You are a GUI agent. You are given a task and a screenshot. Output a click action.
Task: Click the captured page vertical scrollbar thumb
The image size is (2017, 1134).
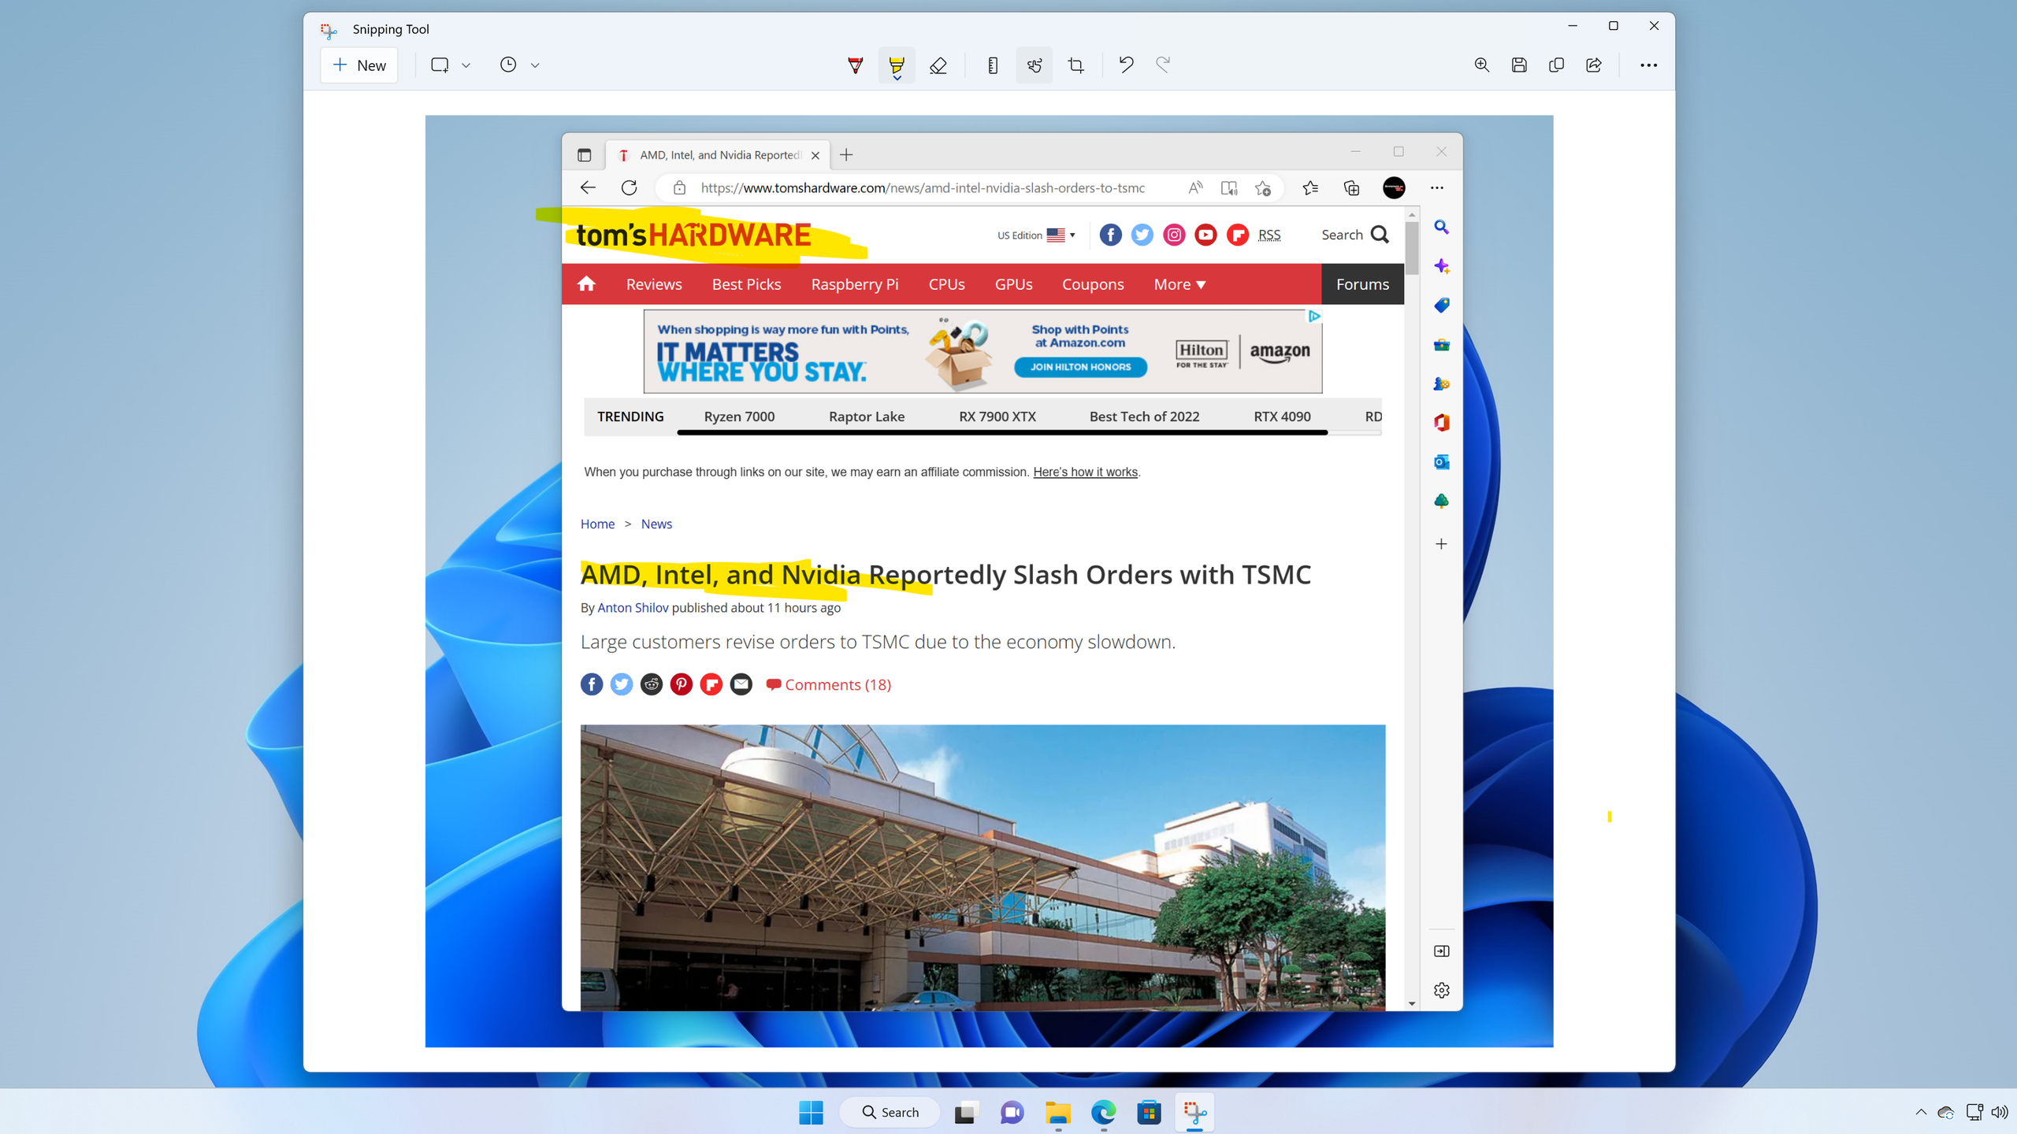click(1412, 247)
